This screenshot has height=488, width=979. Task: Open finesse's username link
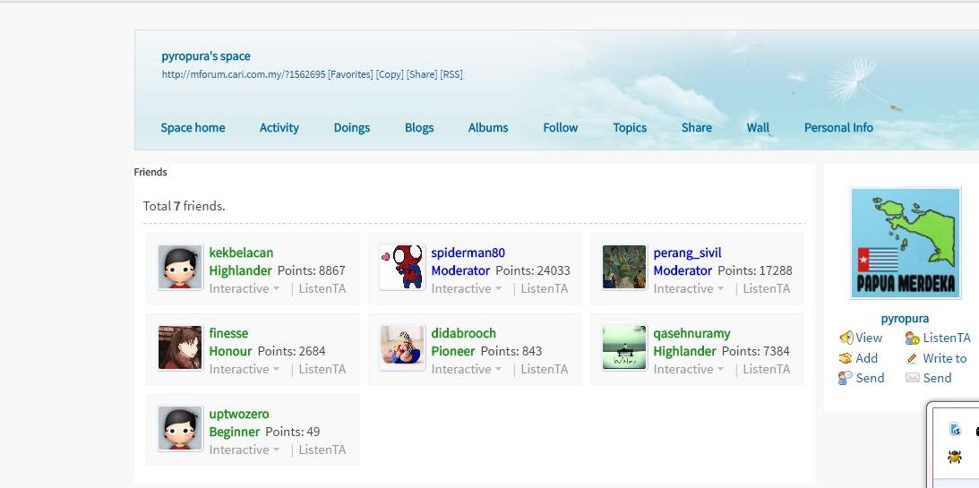228,333
